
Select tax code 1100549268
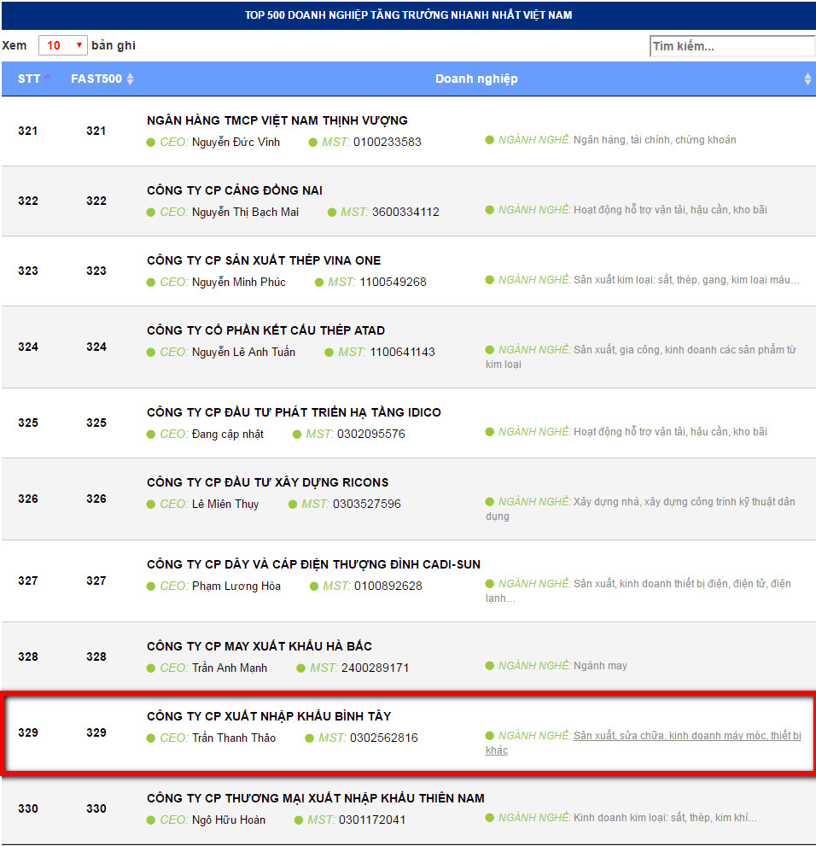pyautogui.click(x=393, y=283)
